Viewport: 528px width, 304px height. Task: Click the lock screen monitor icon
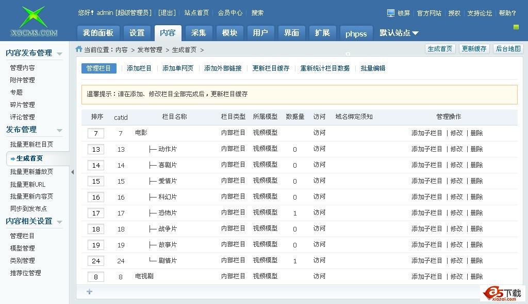(x=391, y=13)
